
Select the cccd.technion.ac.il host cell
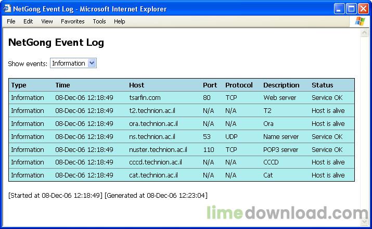click(156, 162)
